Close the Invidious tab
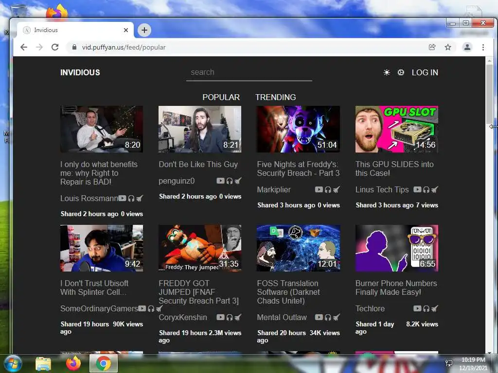 click(x=126, y=30)
